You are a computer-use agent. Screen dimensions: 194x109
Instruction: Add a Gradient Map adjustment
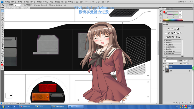(176, 37)
